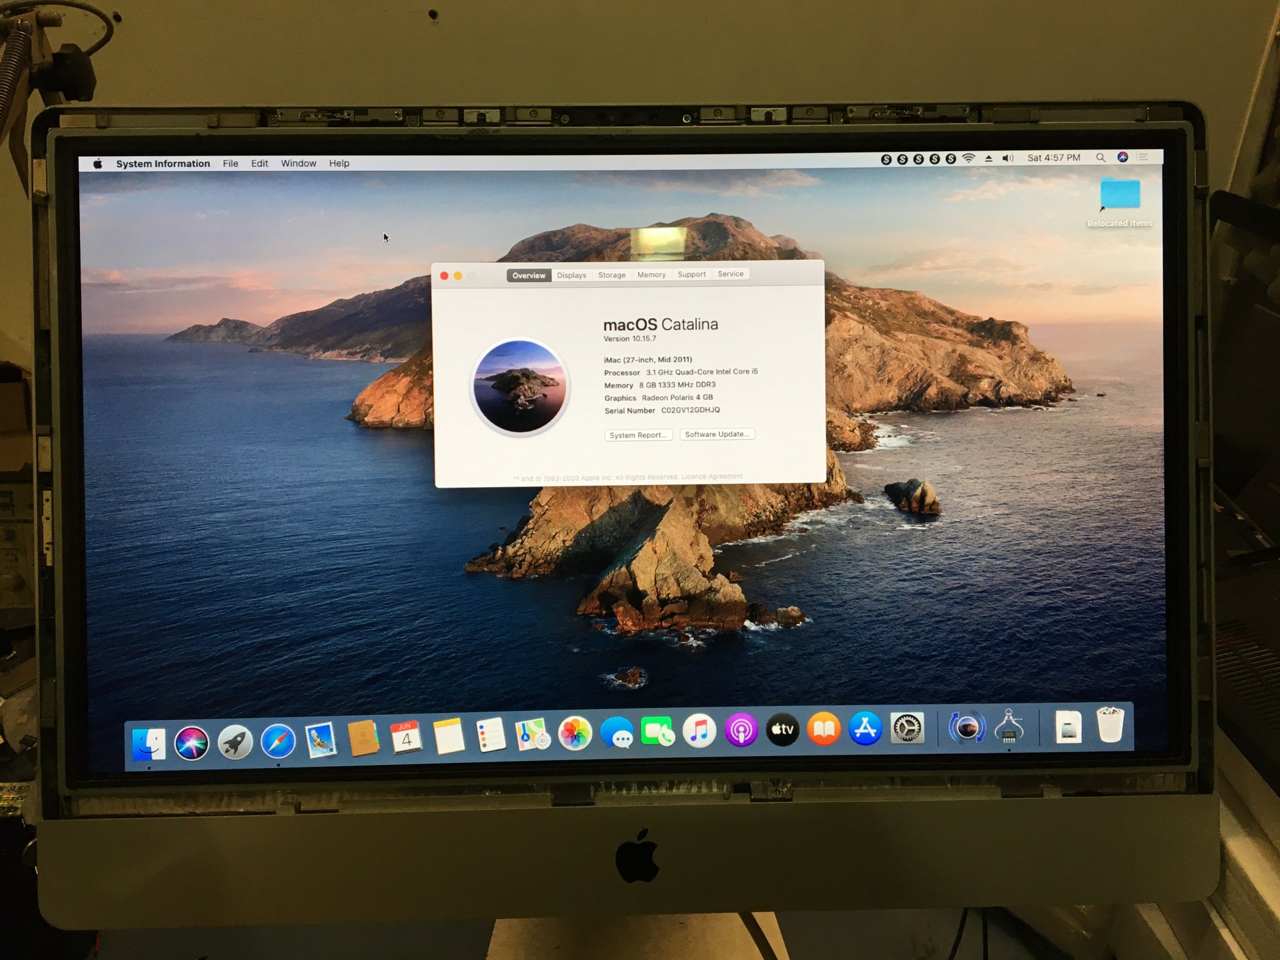The width and height of the screenshot is (1280, 960).
Task: Launch Siri from the dock
Action: [x=191, y=743]
